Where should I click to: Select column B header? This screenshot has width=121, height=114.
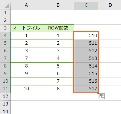(58, 5)
